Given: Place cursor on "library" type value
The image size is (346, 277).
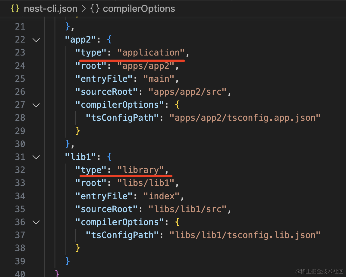Looking at the screenshot, I should pos(140,170).
